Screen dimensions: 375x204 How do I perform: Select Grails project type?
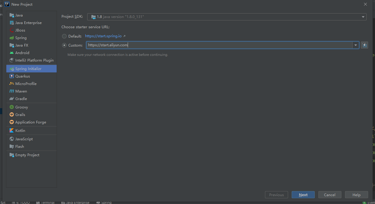(31, 114)
